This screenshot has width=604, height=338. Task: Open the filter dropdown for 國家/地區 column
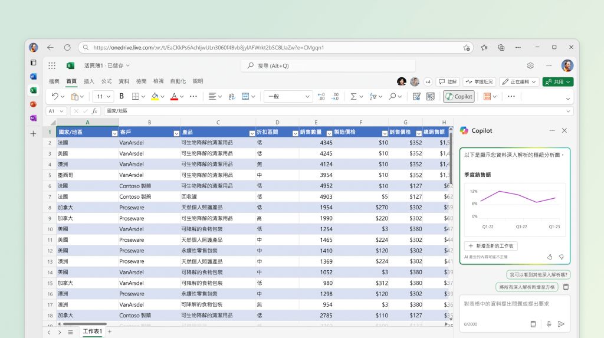click(114, 133)
